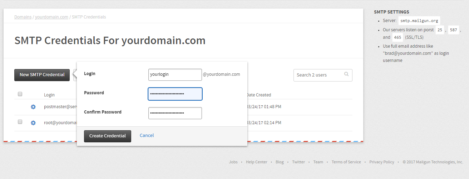Open the Terms of Service link
Viewport: 469px width, 179px height.
[346, 162]
